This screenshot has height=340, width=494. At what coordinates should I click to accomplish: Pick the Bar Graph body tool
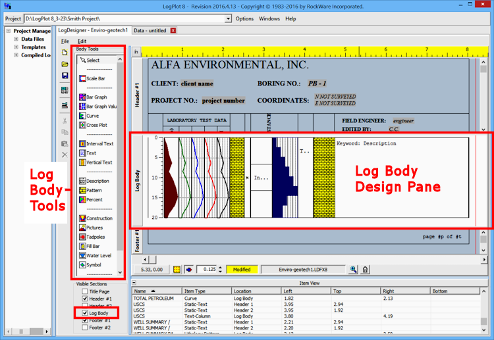coord(96,97)
